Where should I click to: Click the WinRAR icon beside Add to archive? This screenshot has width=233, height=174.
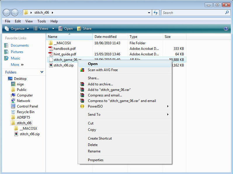[82, 84]
